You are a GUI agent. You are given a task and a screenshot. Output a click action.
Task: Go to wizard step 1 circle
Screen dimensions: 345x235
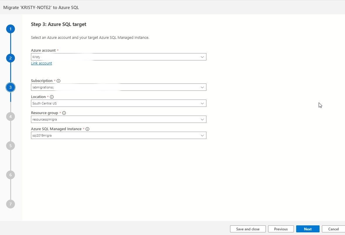tap(10, 29)
